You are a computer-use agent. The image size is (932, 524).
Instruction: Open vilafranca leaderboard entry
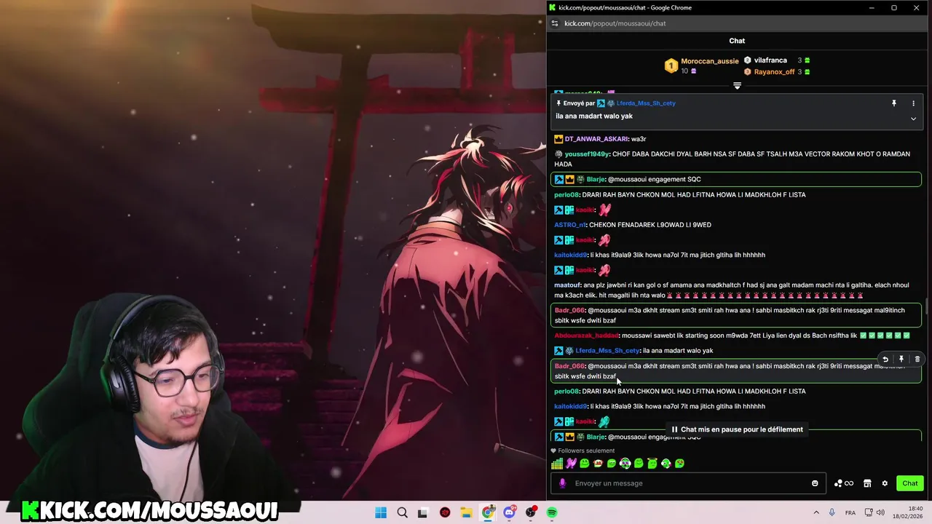pyautogui.click(x=770, y=60)
